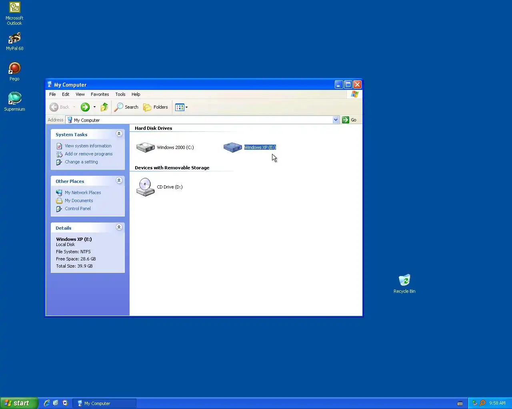Open the Views dropdown button
The width and height of the screenshot is (512, 409).
click(181, 107)
